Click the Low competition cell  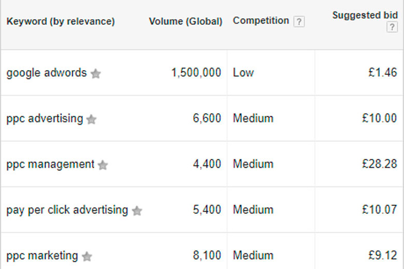pos(243,73)
